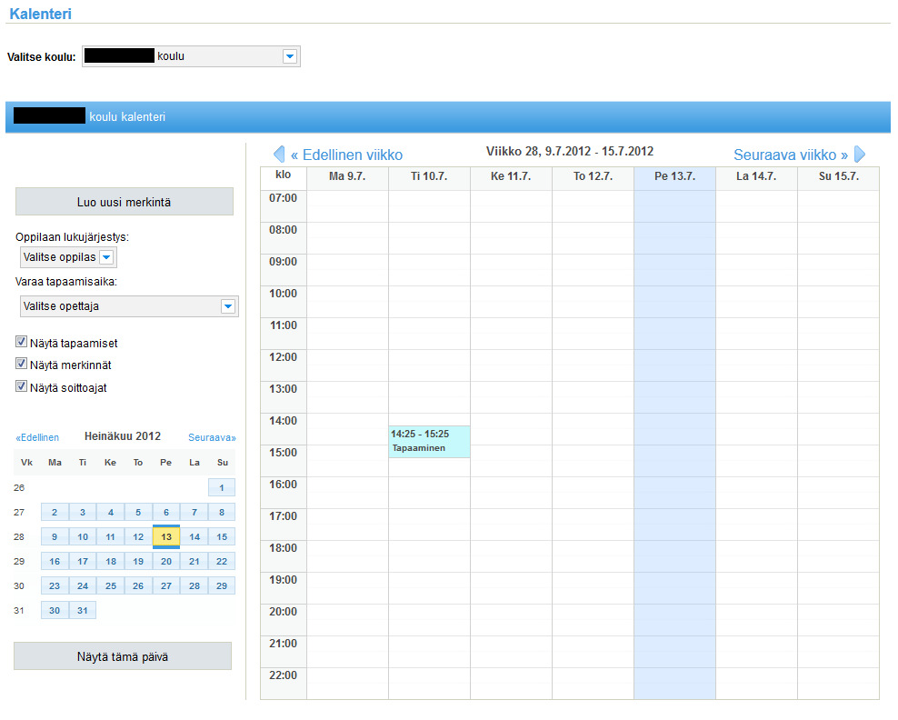
Task: Select highlighted day 13 in mini calendar
Action: click(x=166, y=536)
